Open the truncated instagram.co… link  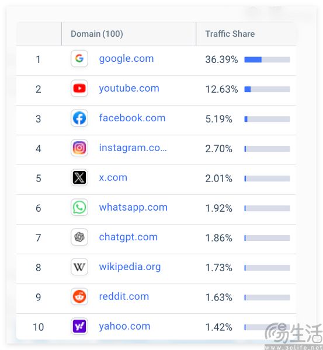click(x=133, y=148)
